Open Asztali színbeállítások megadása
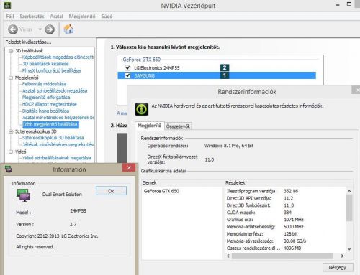 [55, 90]
